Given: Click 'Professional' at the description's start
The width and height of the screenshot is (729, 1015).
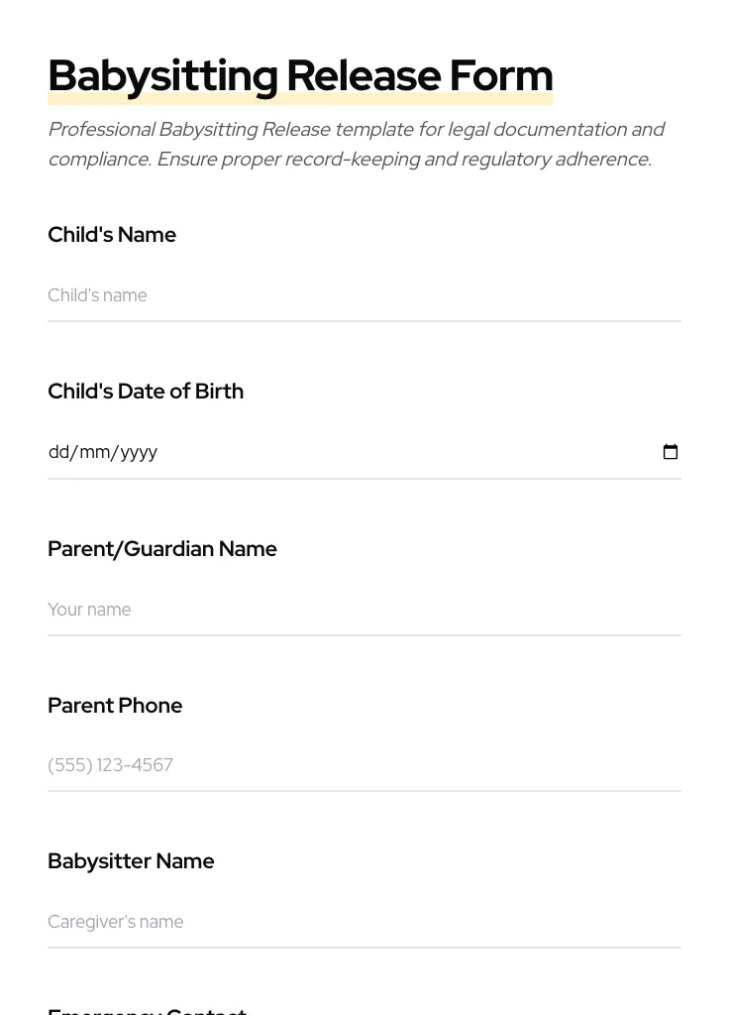Looking at the screenshot, I should [101, 130].
